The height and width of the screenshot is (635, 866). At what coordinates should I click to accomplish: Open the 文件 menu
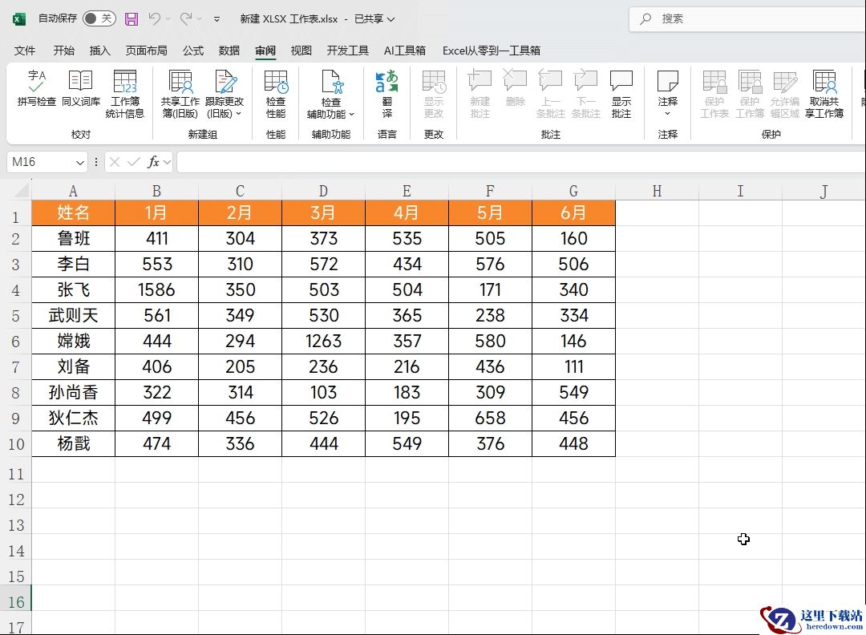[25, 51]
